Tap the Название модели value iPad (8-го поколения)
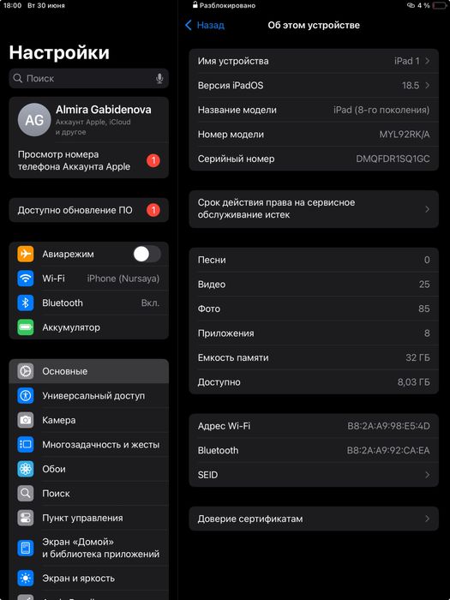This screenshot has width=450, height=600. coord(381,110)
